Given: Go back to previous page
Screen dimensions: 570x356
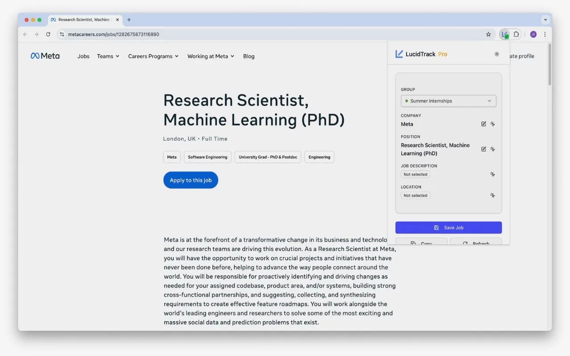Looking at the screenshot, I should point(25,34).
